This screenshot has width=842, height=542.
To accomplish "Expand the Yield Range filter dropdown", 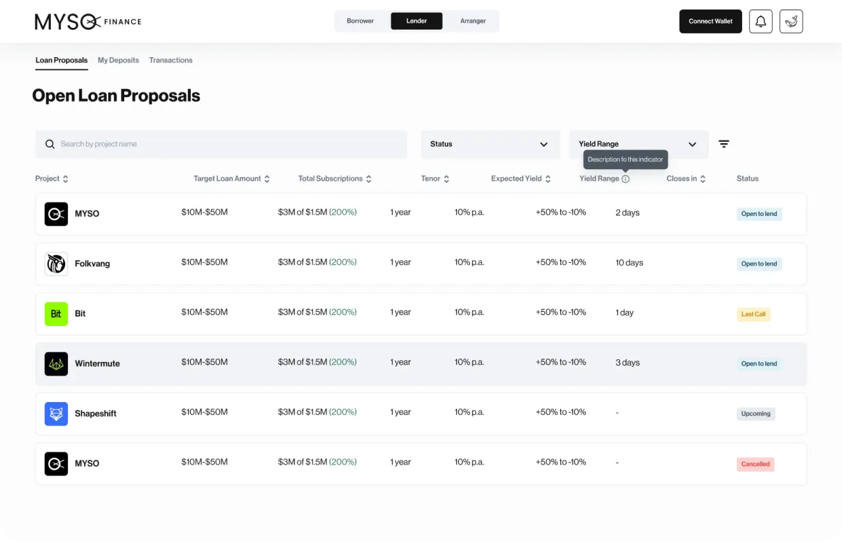I will [639, 144].
